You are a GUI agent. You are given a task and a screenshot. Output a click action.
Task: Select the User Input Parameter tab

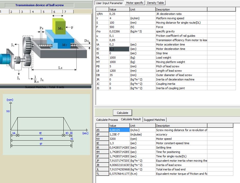(109, 3)
